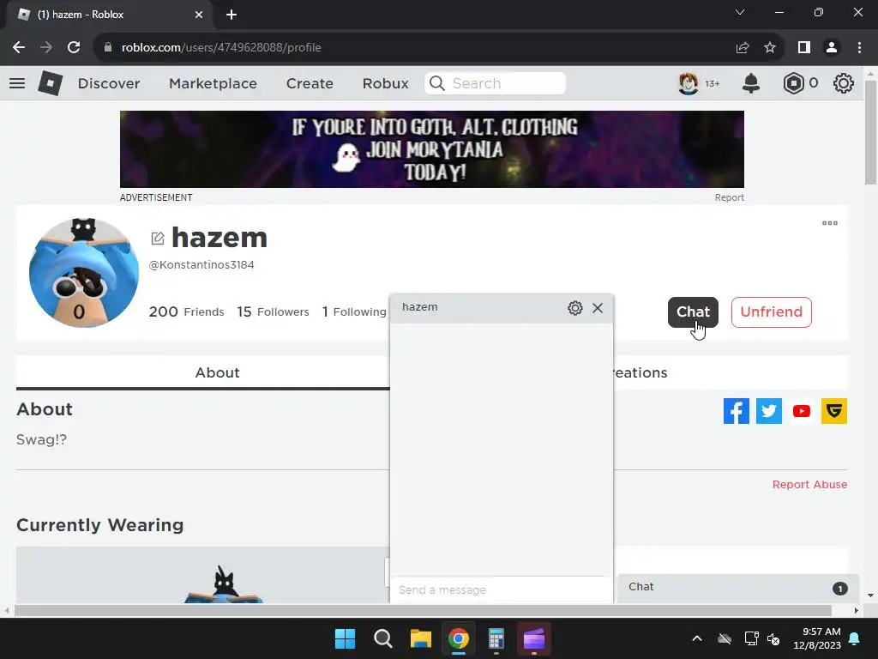The image size is (878, 659).
Task: Focus the Roblox Search field
Action: coord(495,83)
